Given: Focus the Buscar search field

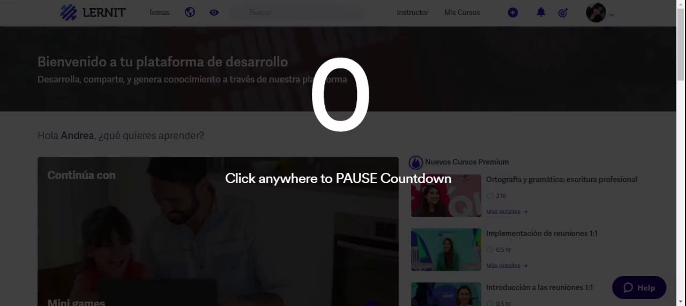Looking at the screenshot, I should point(298,12).
